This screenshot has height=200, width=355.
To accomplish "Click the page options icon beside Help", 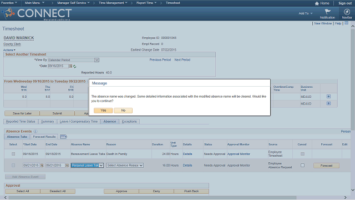I will point(346,23).
